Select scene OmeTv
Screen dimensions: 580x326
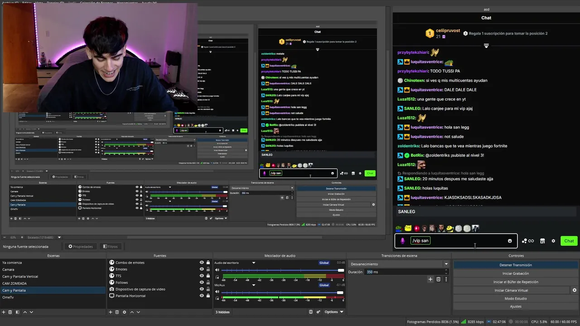[53, 297]
